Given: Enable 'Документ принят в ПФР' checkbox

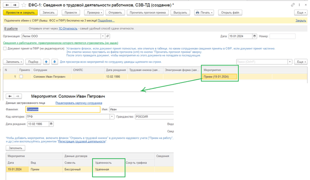Looking at the screenshot, I should 5,49.
